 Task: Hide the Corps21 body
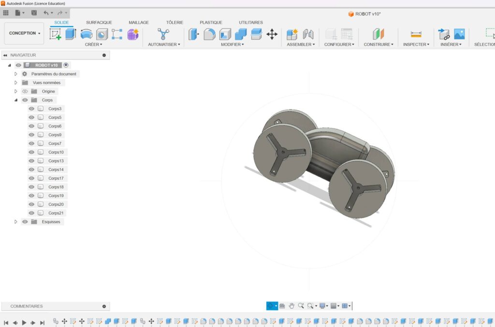click(31, 213)
